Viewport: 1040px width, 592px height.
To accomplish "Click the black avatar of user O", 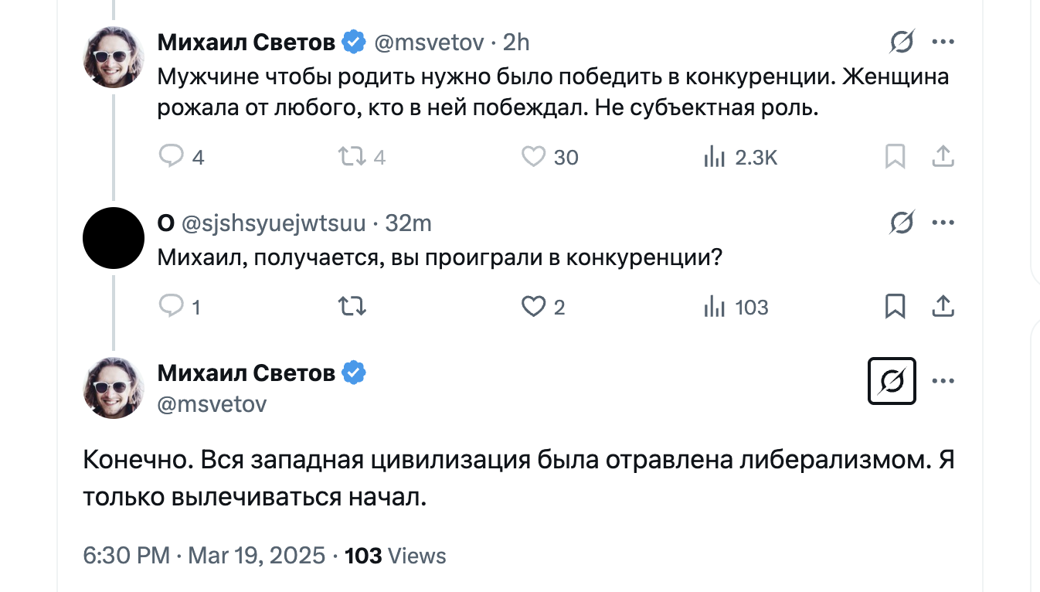I will 114,238.
